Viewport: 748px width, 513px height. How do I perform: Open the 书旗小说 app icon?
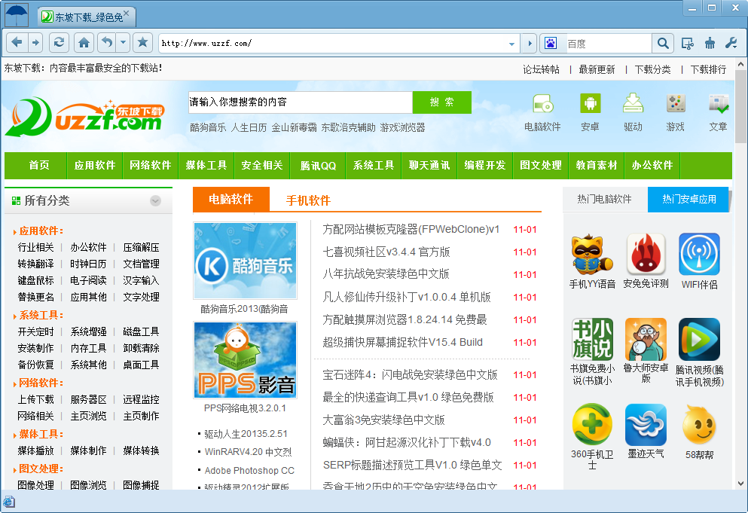(592, 339)
